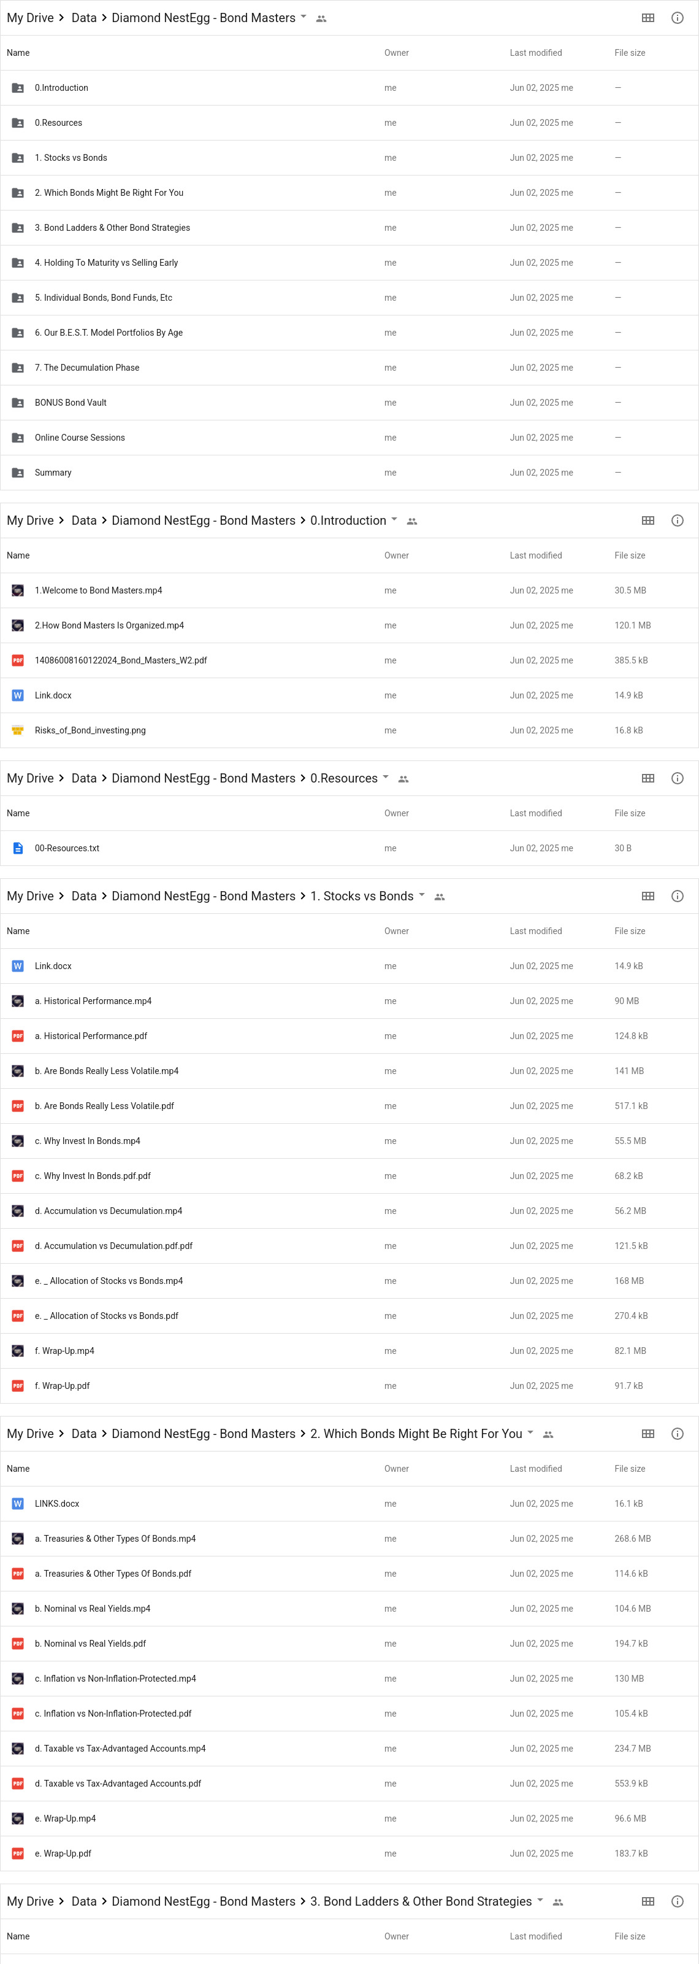Open Summary folder row

pyautogui.click(x=349, y=473)
